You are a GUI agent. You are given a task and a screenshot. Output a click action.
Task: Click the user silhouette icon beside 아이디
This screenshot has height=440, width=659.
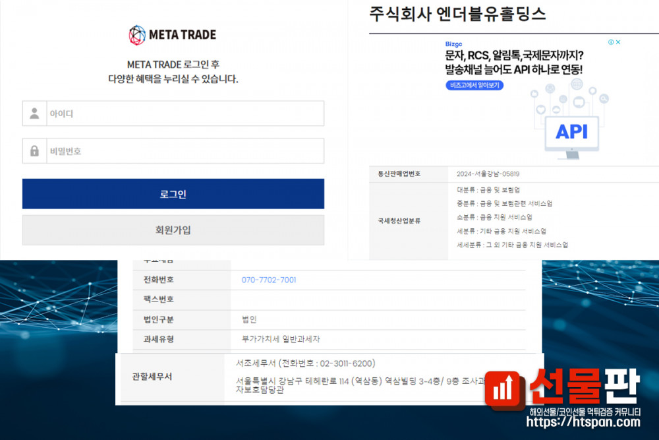coord(34,113)
